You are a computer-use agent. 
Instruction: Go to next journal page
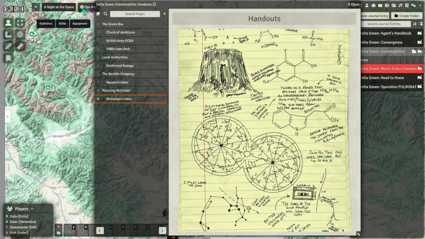162,230
